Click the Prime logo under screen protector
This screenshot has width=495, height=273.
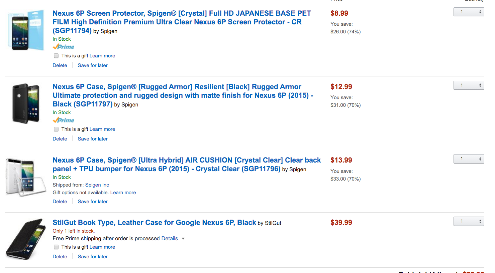pyautogui.click(x=64, y=47)
